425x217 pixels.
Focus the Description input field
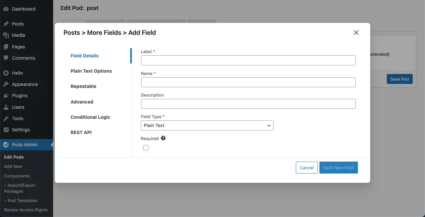[x=248, y=104]
